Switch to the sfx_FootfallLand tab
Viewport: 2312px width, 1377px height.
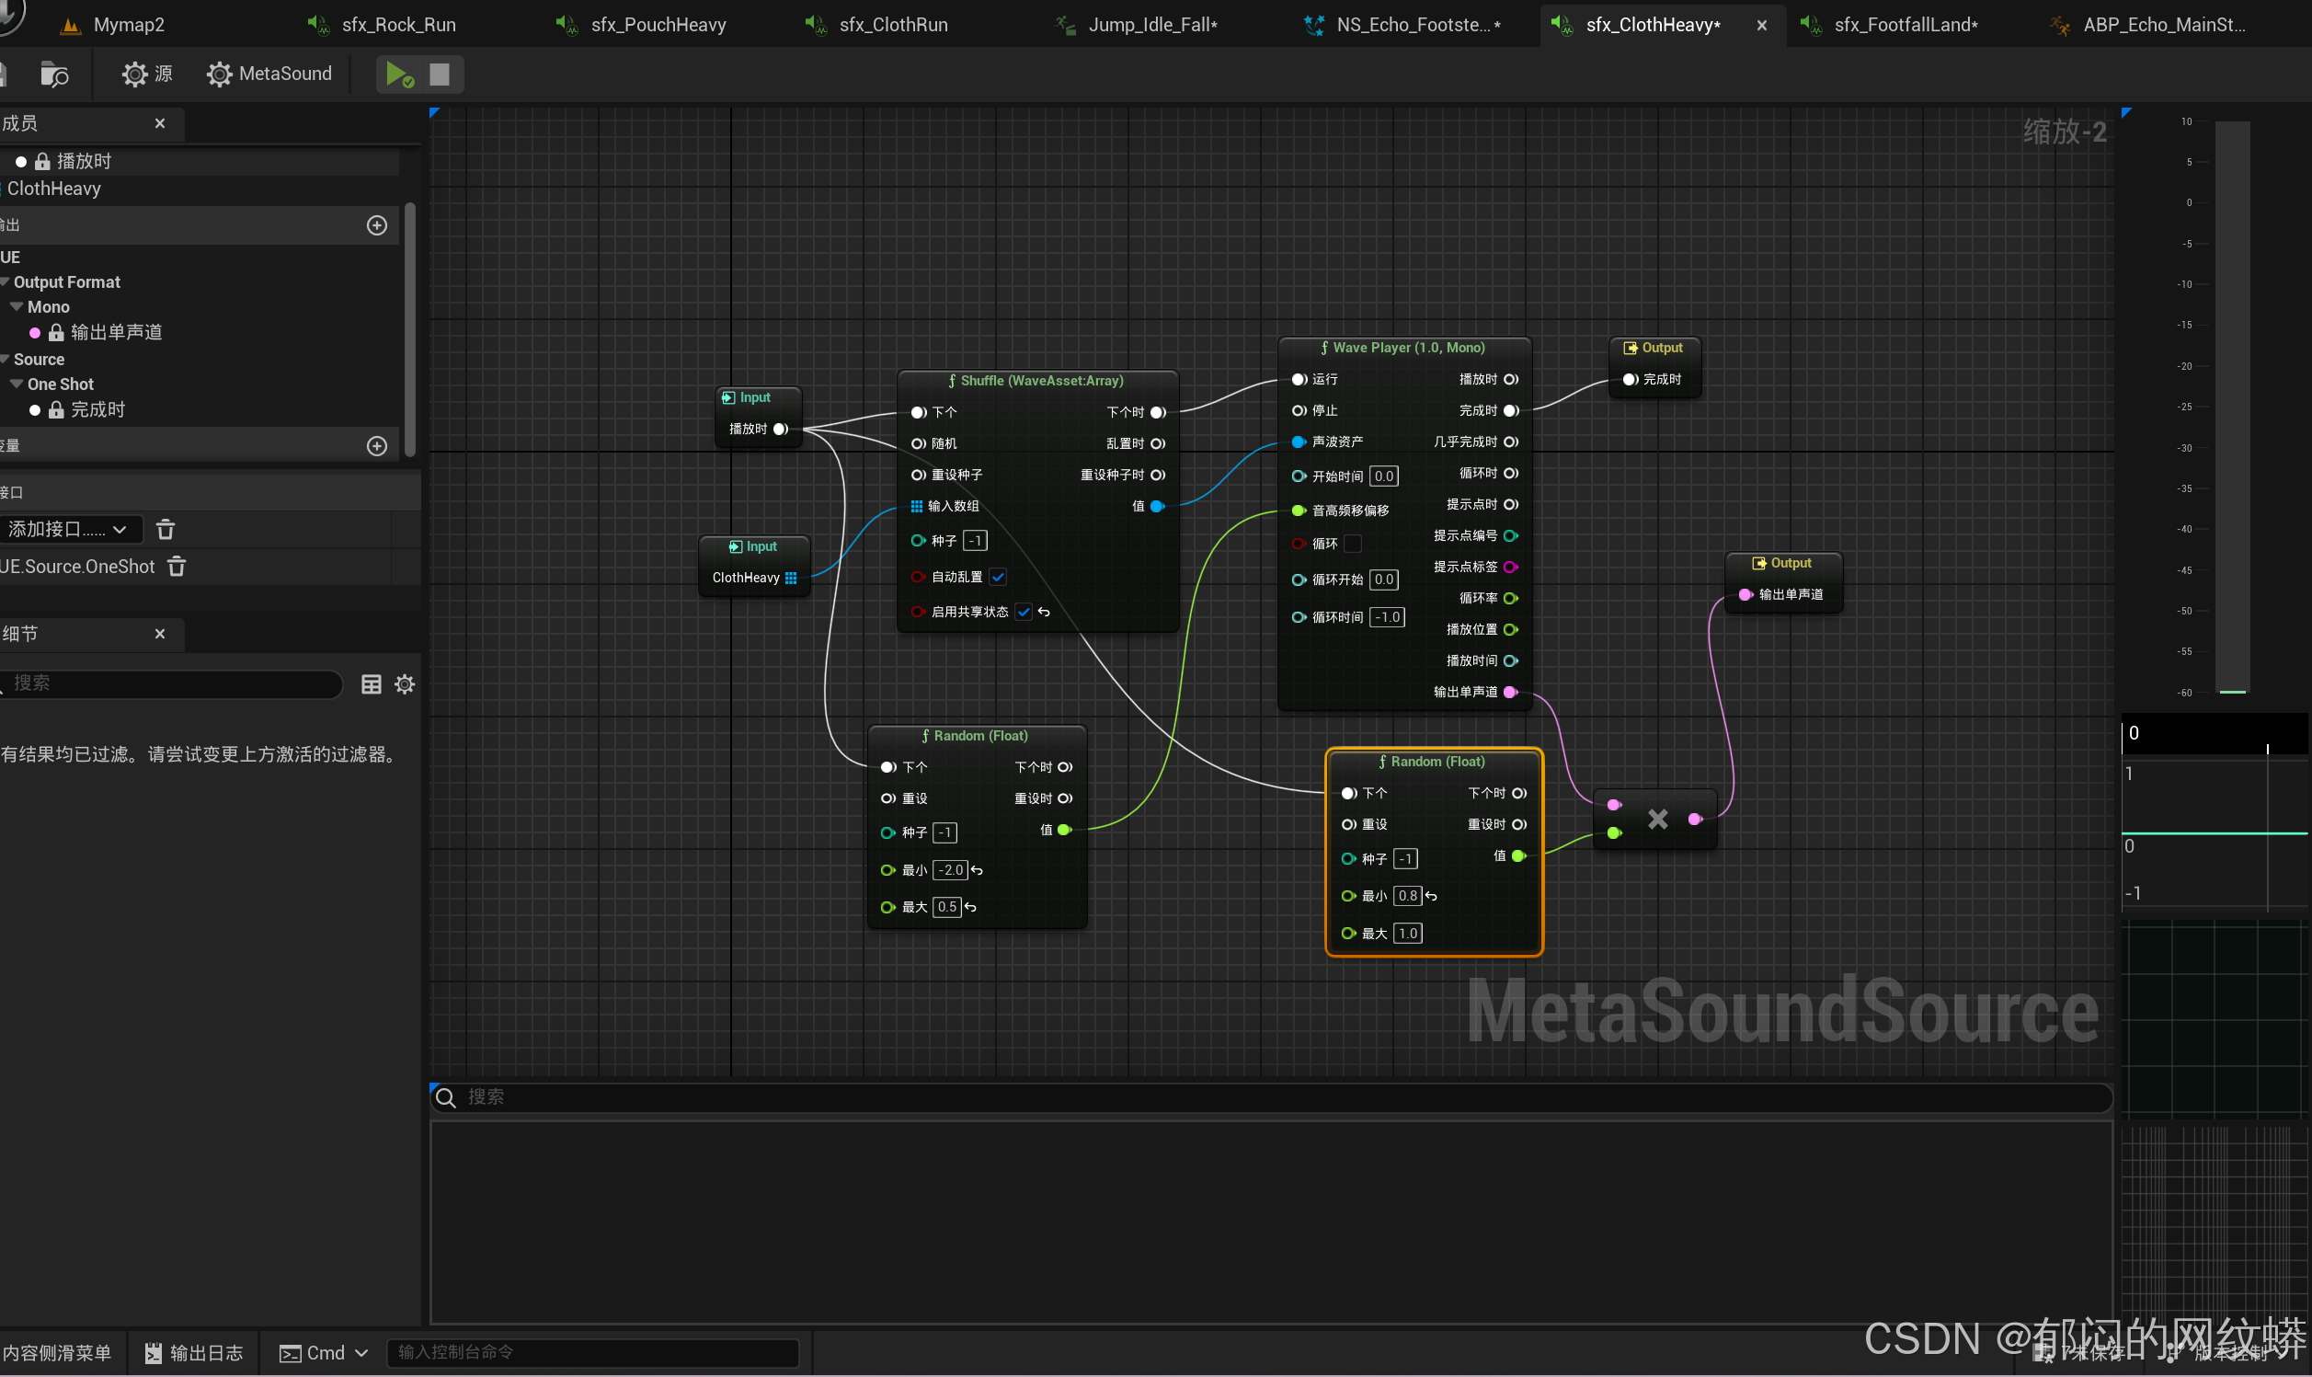point(1903,25)
